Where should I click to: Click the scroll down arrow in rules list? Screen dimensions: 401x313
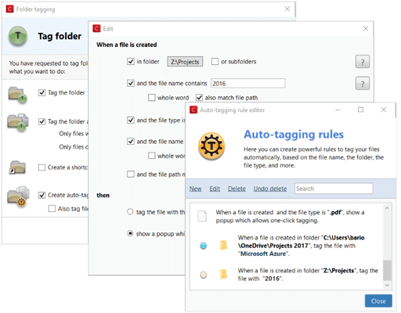pos(387,285)
